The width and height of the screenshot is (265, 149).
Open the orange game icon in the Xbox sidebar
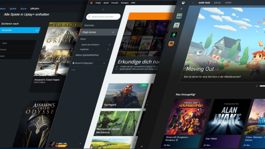tap(171, 44)
